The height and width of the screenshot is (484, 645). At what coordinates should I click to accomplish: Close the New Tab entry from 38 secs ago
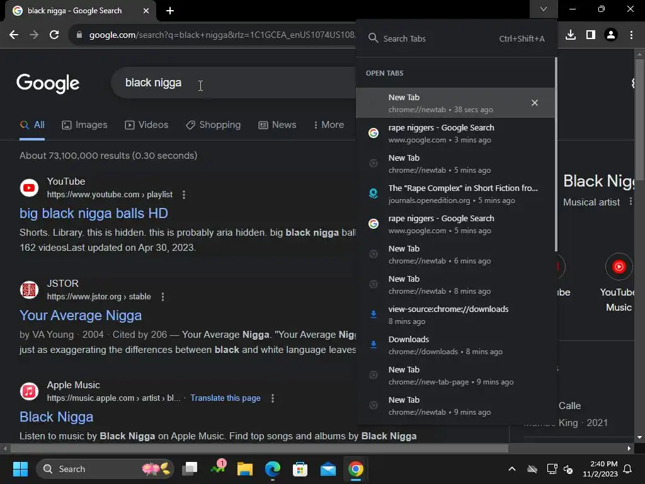[x=534, y=103]
